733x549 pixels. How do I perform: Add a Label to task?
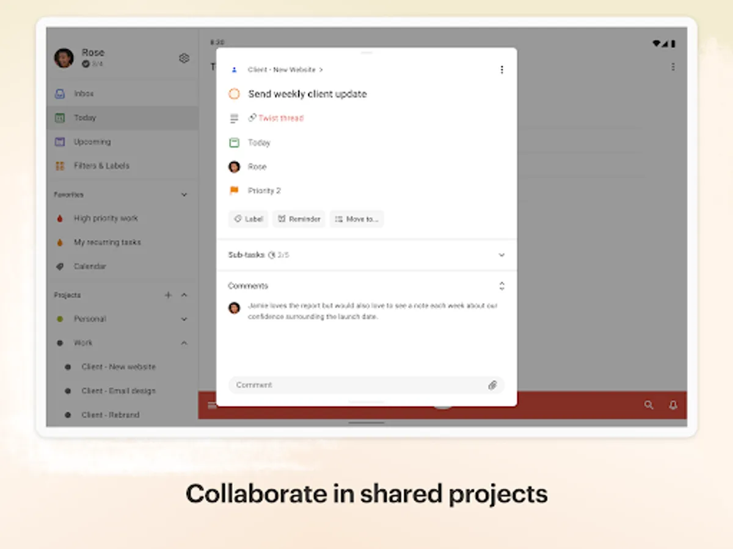click(248, 219)
